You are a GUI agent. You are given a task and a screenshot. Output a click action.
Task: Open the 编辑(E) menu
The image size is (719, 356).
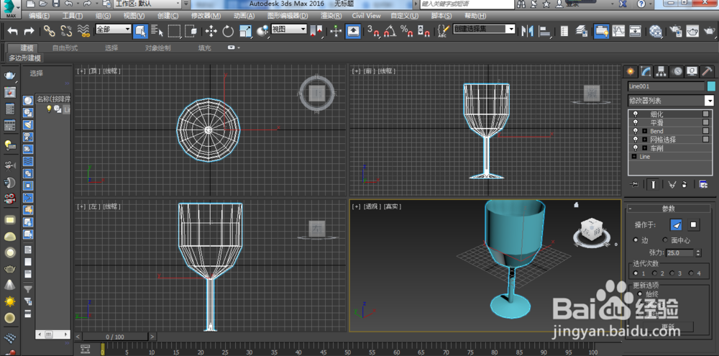(x=40, y=16)
